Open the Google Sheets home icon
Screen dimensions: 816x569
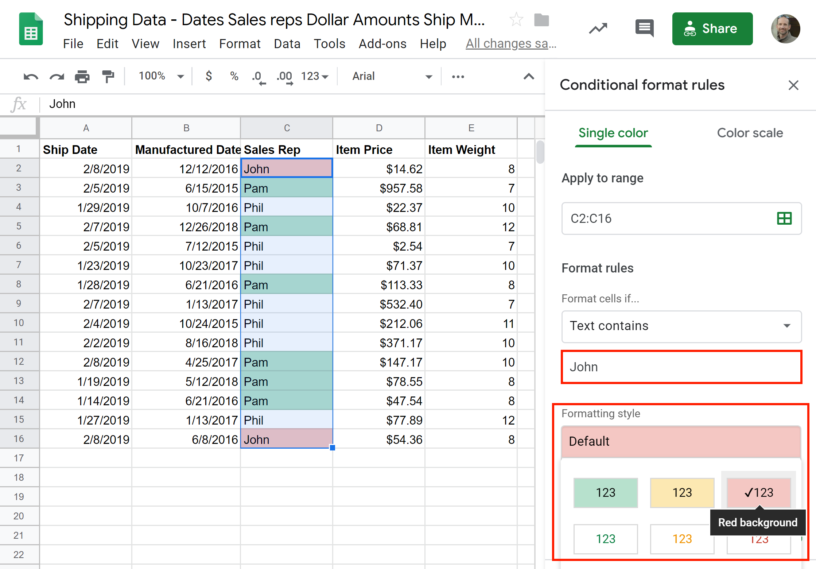[x=31, y=29]
